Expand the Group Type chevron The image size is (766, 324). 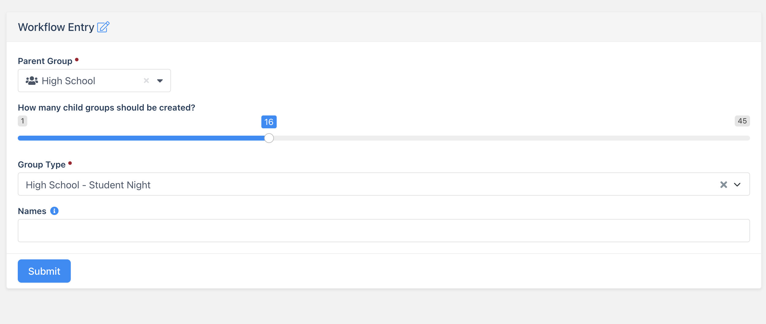[x=737, y=185]
